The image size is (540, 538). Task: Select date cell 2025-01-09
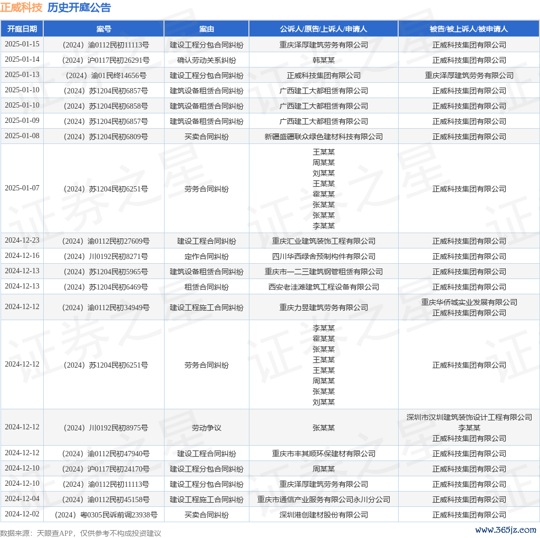tap(22, 121)
